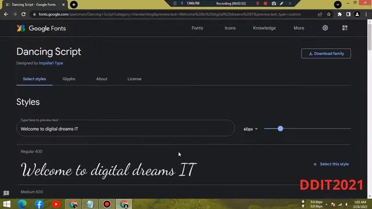The width and height of the screenshot is (372, 209).
Task: Click the send feedback icon at bottom left
Action: click(6, 193)
